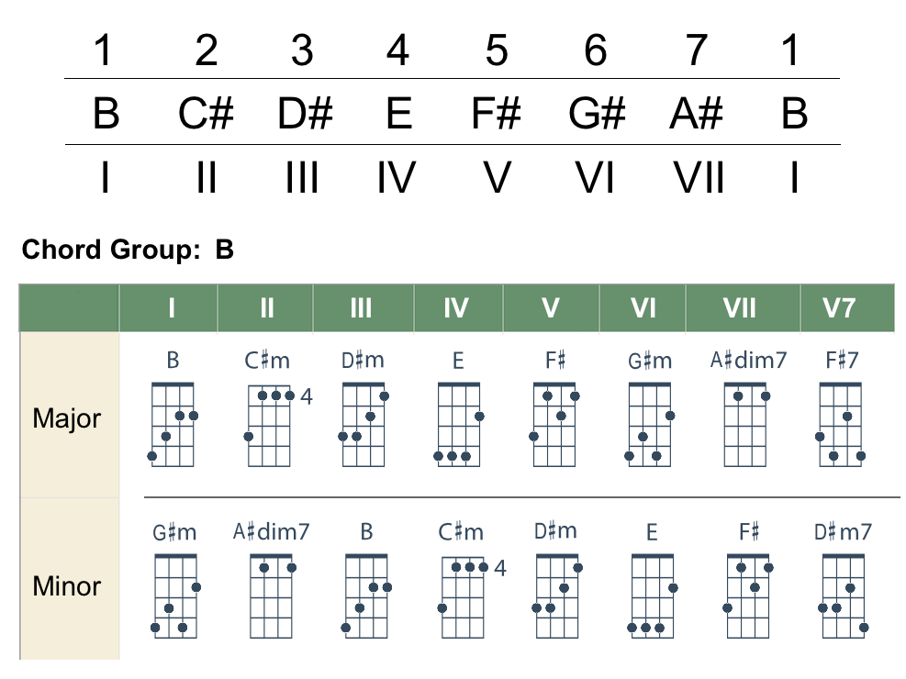Click the VII column header in green bar
Screen dimensions: 906x679
pyautogui.click(x=740, y=308)
